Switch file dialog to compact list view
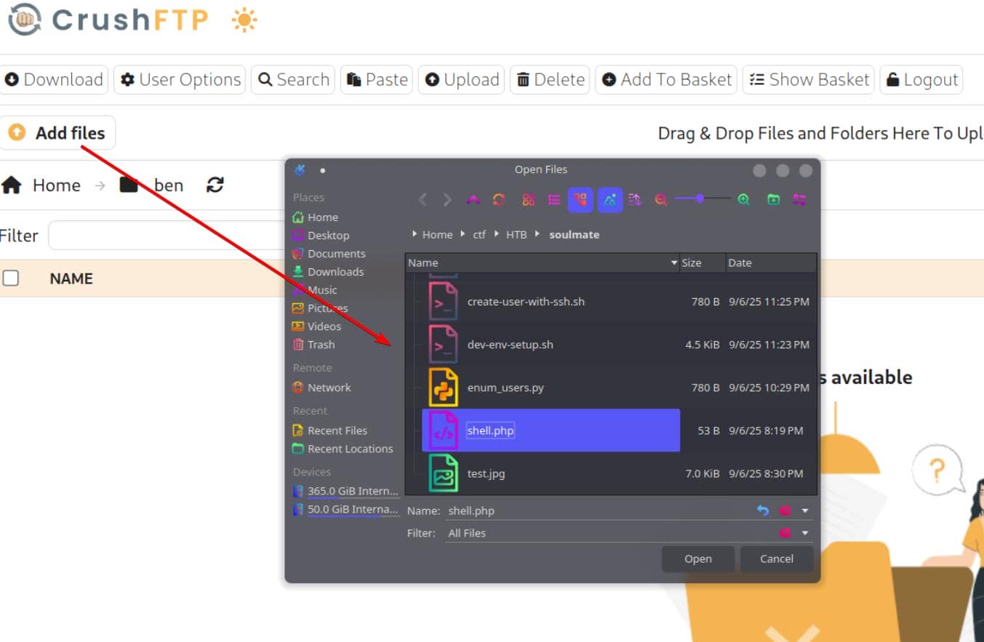This screenshot has height=642, width=984. pos(554,199)
